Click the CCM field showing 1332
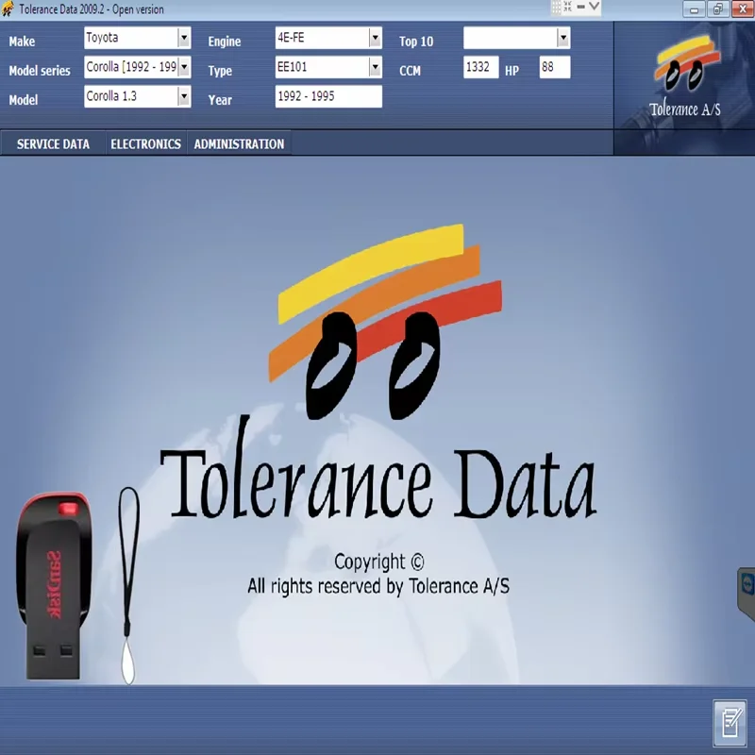 (480, 67)
